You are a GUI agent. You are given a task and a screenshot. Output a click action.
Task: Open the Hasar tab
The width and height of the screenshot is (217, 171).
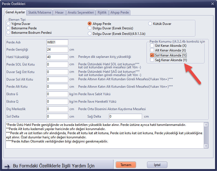click(59, 12)
